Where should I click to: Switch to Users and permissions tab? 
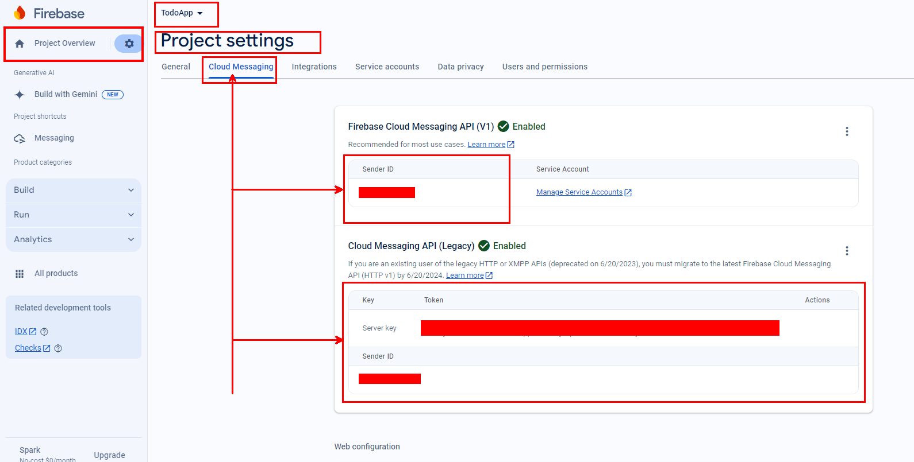click(x=545, y=67)
